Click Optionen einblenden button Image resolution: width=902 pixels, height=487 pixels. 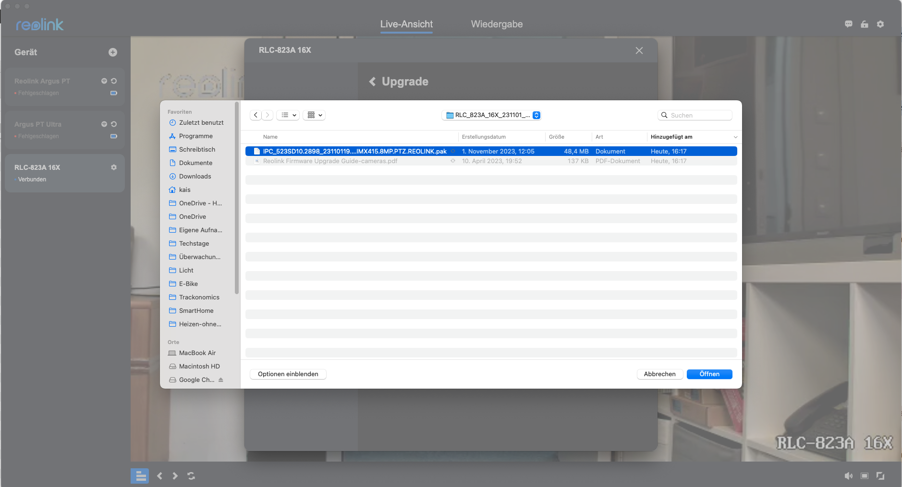click(x=288, y=374)
